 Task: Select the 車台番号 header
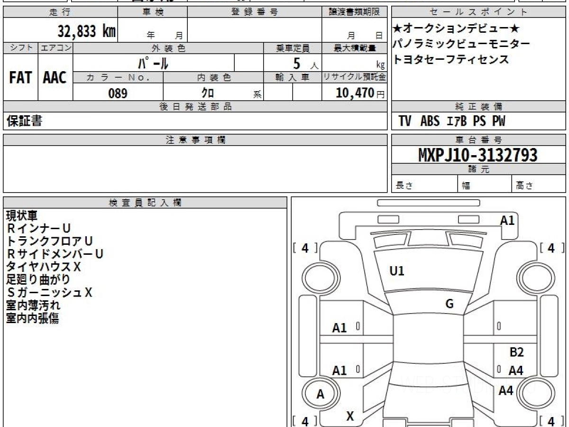478,140
